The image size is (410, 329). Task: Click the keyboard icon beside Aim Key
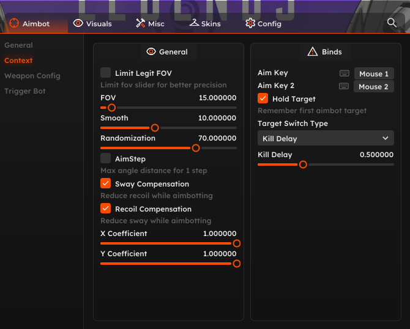point(345,73)
